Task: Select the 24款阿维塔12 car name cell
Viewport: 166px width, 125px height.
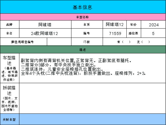Action: click(45, 33)
